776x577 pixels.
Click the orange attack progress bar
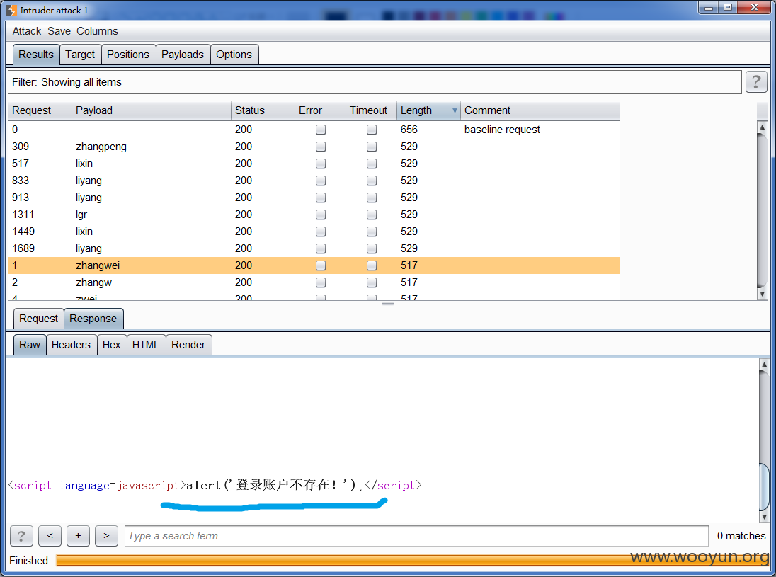pos(412,560)
